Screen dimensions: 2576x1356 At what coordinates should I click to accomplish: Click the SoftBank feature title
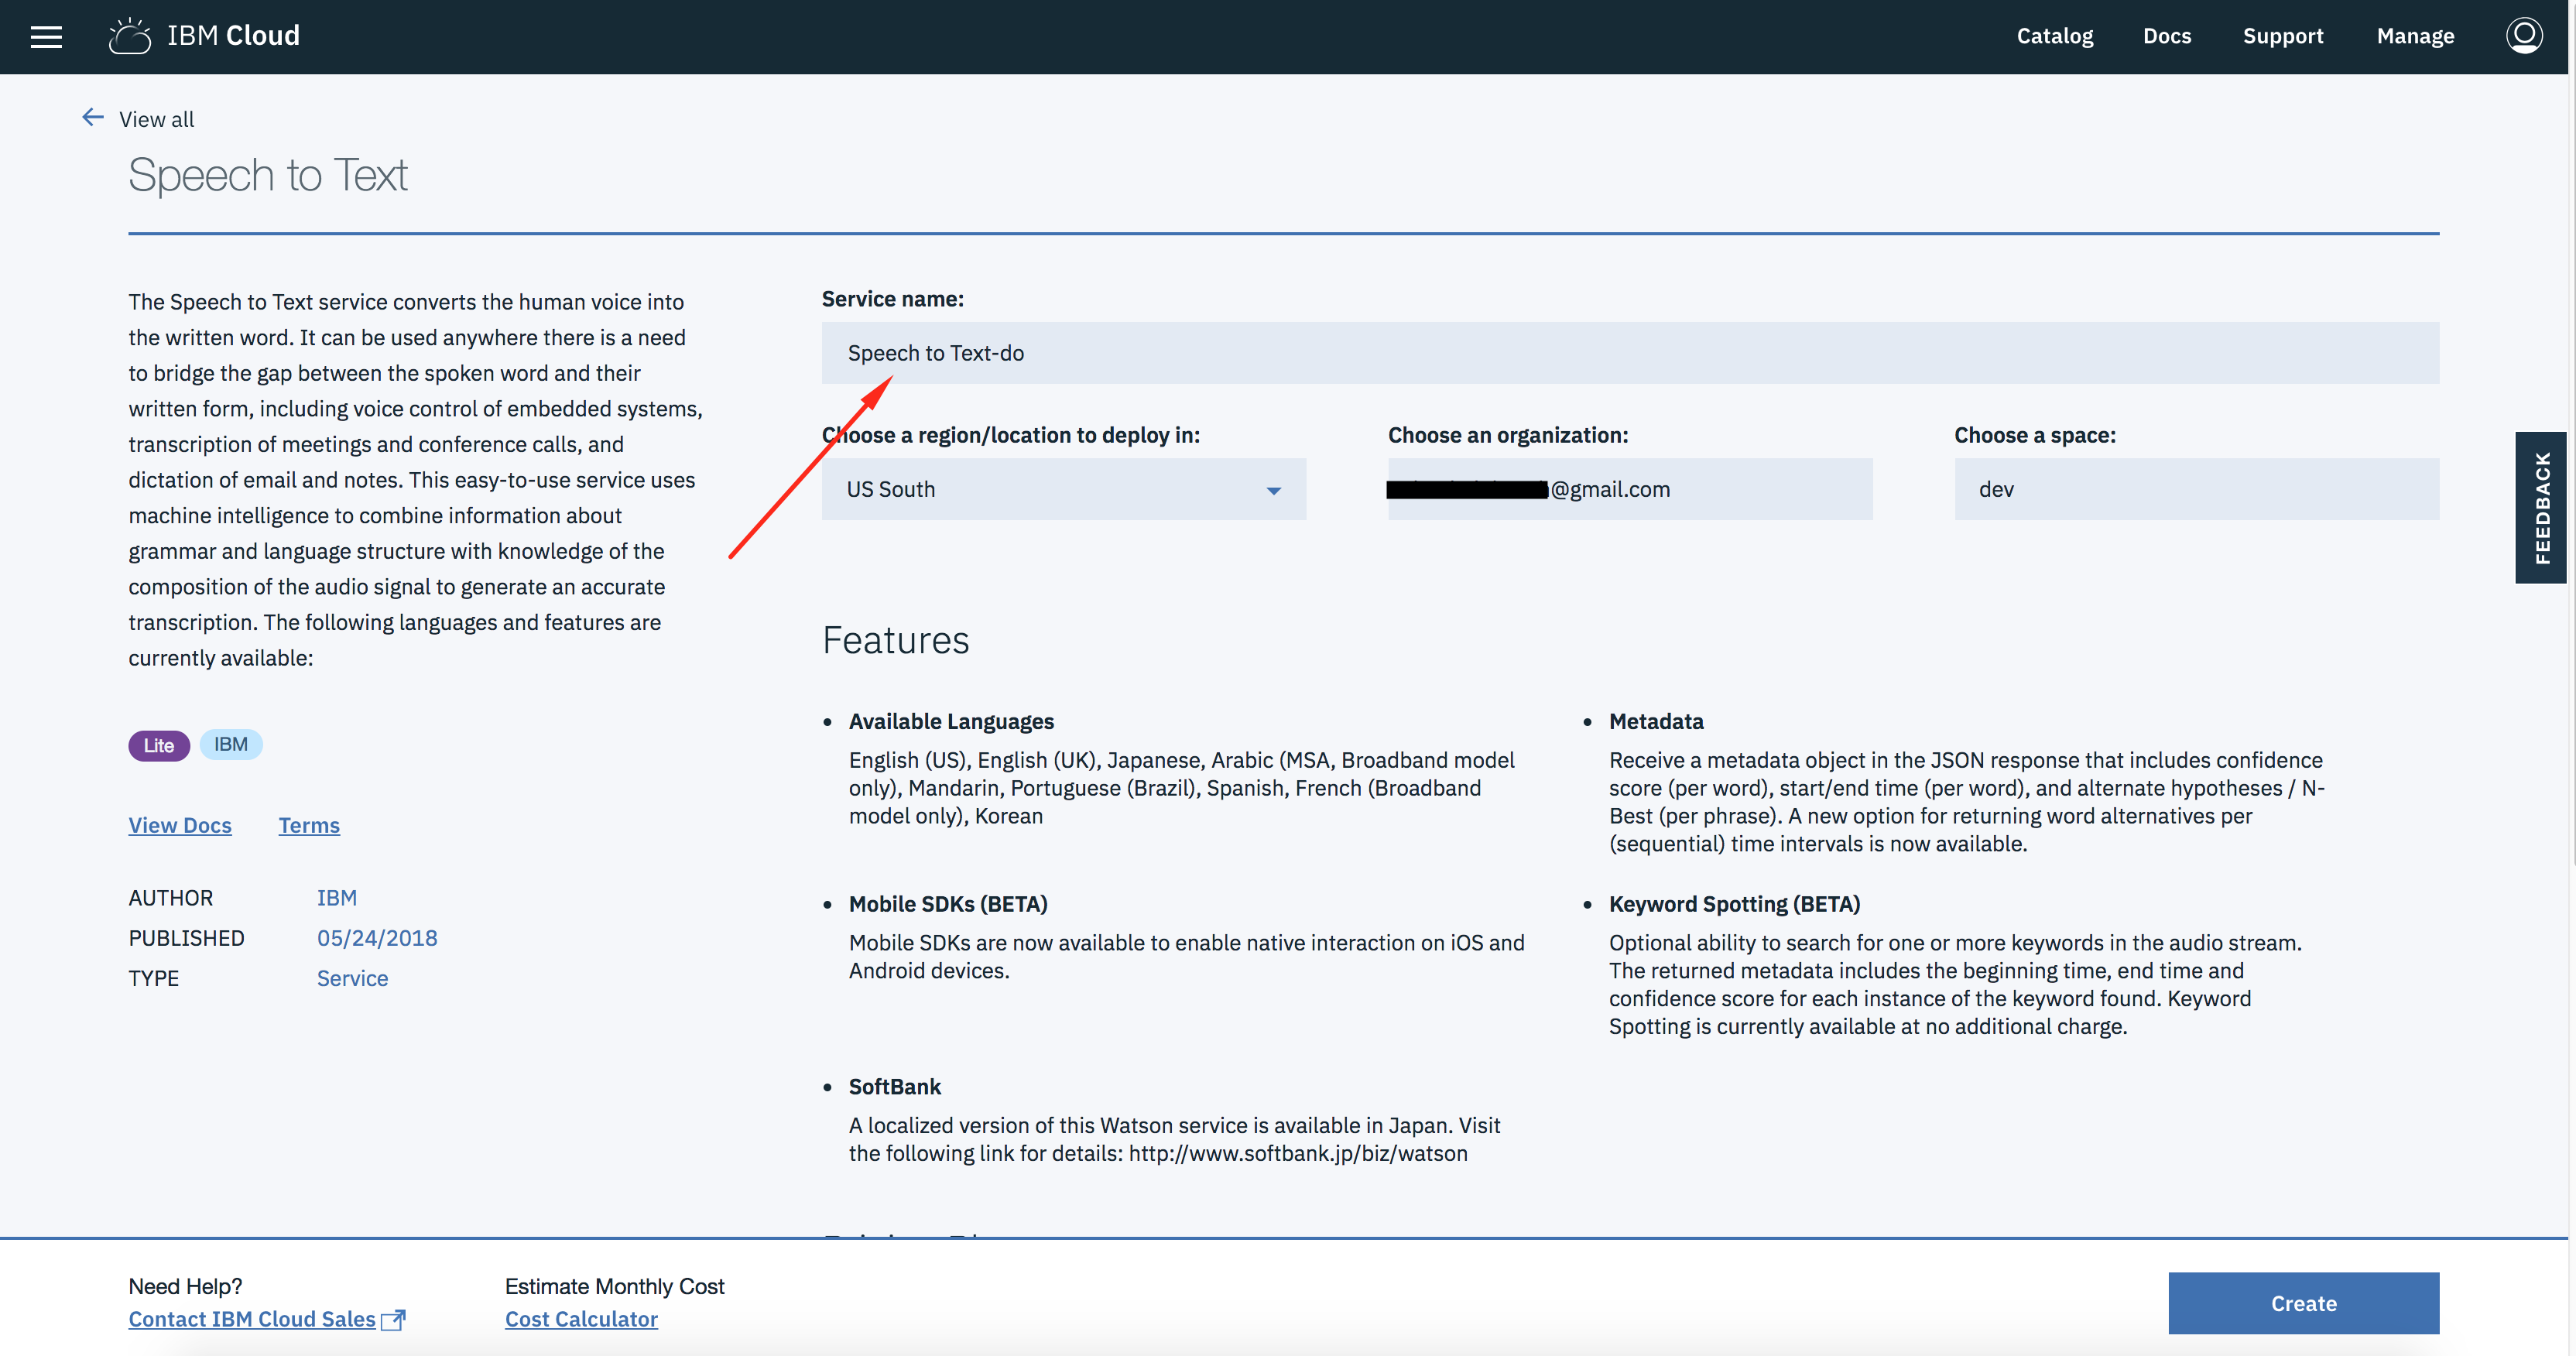click(x=895, y=1086)
